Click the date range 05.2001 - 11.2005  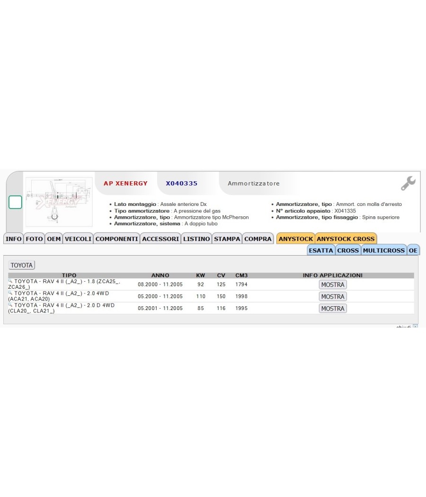(x=160, y=308)
